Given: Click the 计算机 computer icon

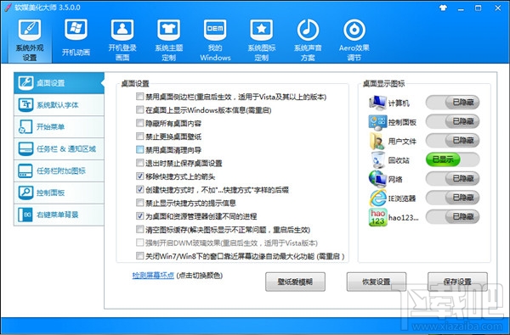Looking at the screenshot, I should point(377,103).
